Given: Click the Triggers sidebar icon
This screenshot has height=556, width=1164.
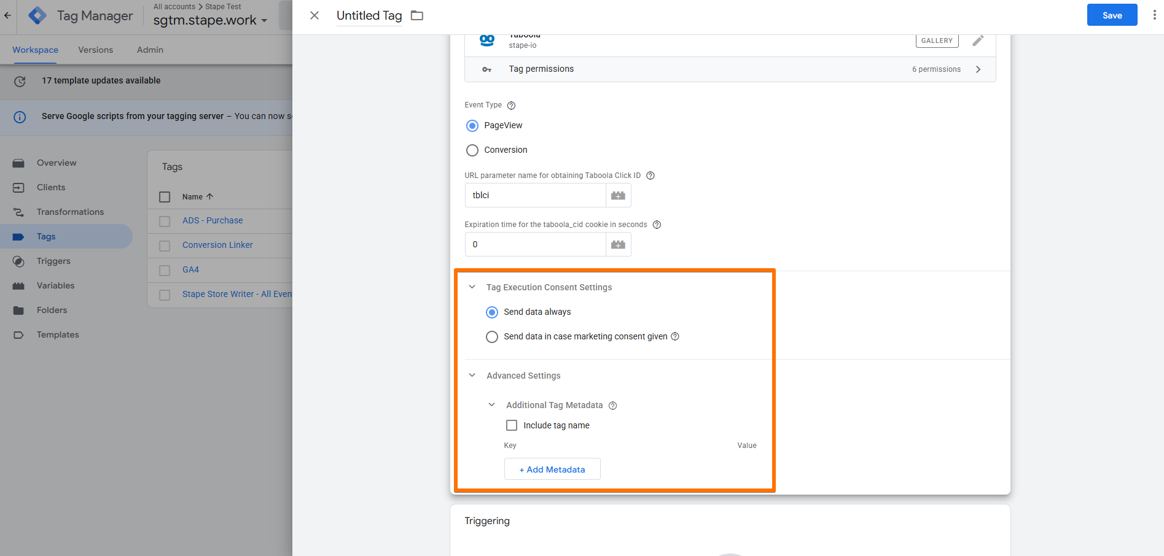Looking at the screenshot, I should [x=18, y=261].
